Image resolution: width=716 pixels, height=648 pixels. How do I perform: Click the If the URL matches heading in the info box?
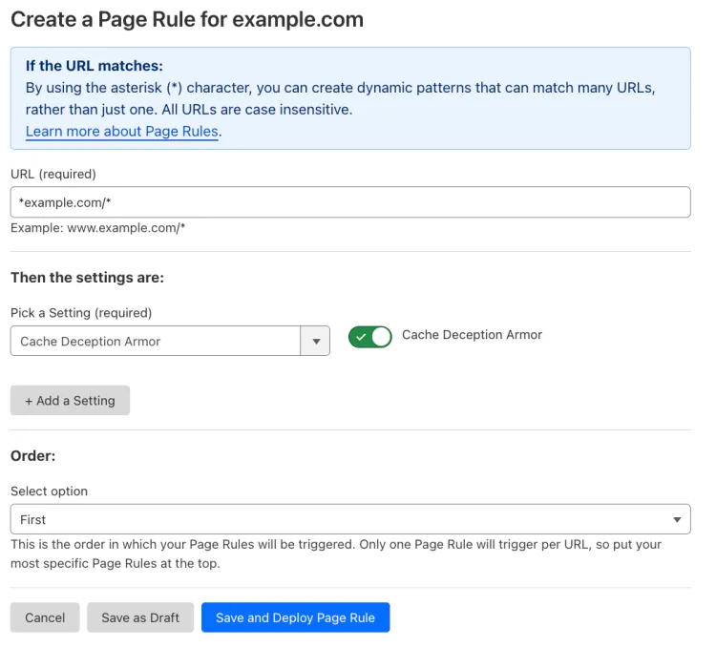pos(95,67)
